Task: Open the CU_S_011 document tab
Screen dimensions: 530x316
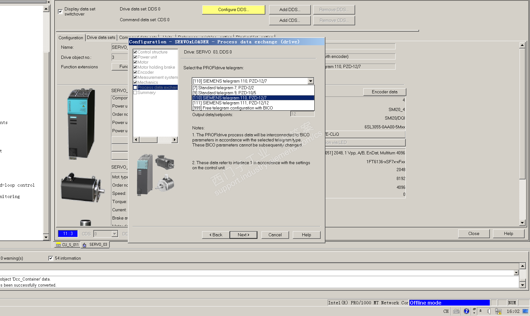Action: pos(67,245)
